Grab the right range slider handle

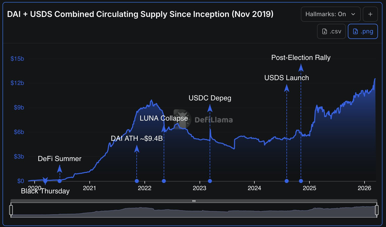tap(377, 210)
